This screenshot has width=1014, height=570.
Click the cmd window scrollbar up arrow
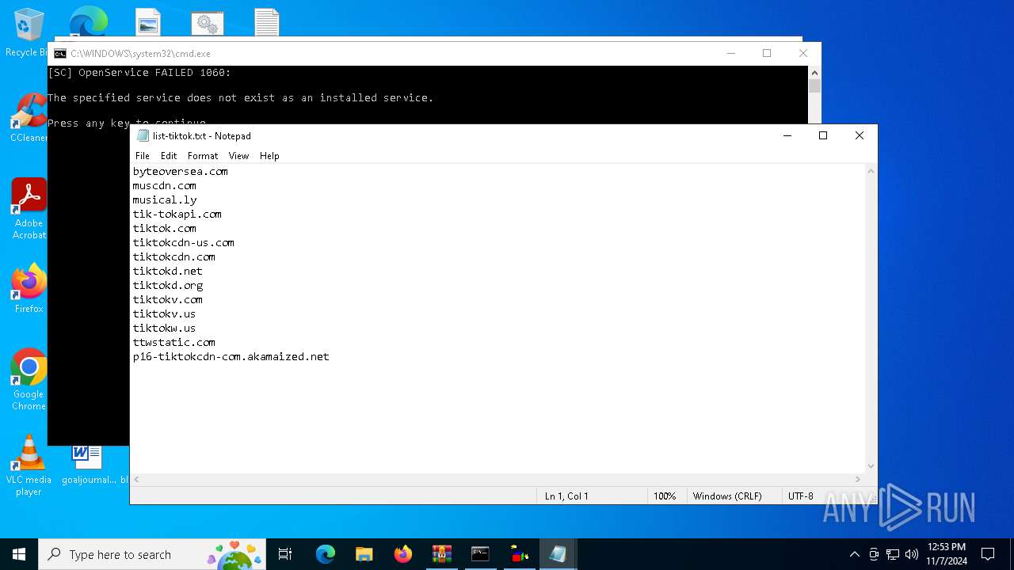pos(814,72)
